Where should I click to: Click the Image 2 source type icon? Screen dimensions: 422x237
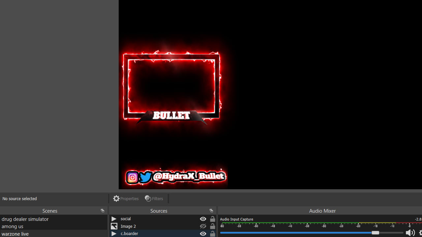click(114, 226)
